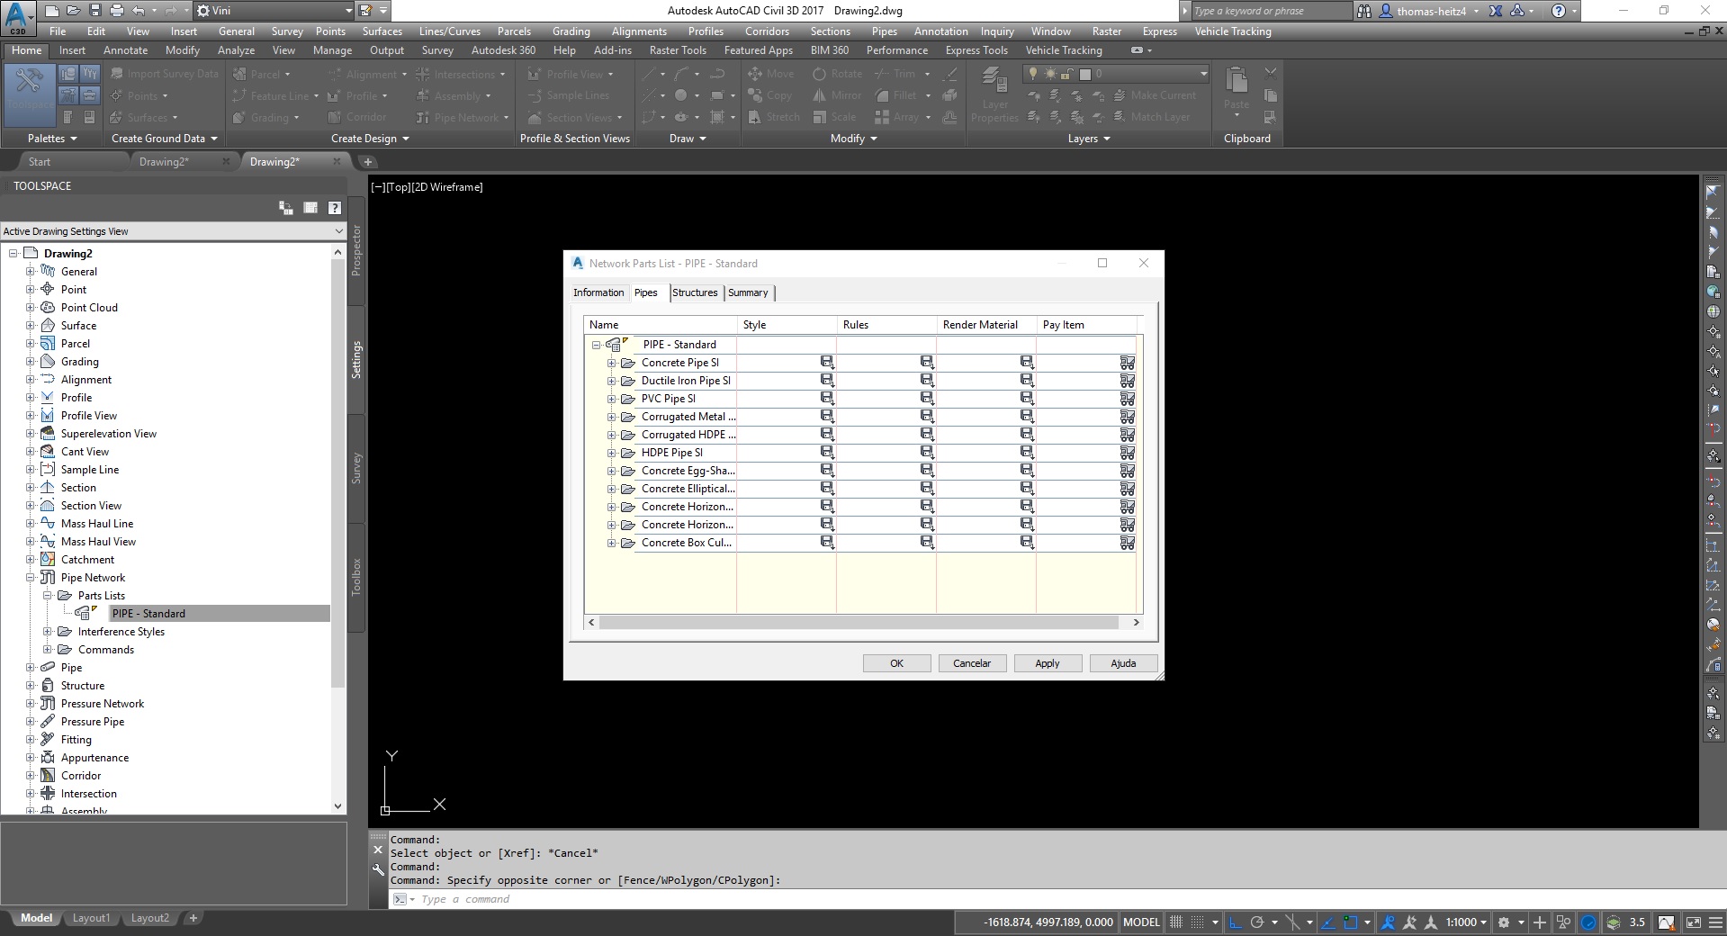Expand the Surface node in Toolspace tree
This screenshot has height=936, width=1727.
[30, 325]
